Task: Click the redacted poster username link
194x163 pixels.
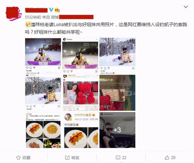Action: [x=36, y=10]
